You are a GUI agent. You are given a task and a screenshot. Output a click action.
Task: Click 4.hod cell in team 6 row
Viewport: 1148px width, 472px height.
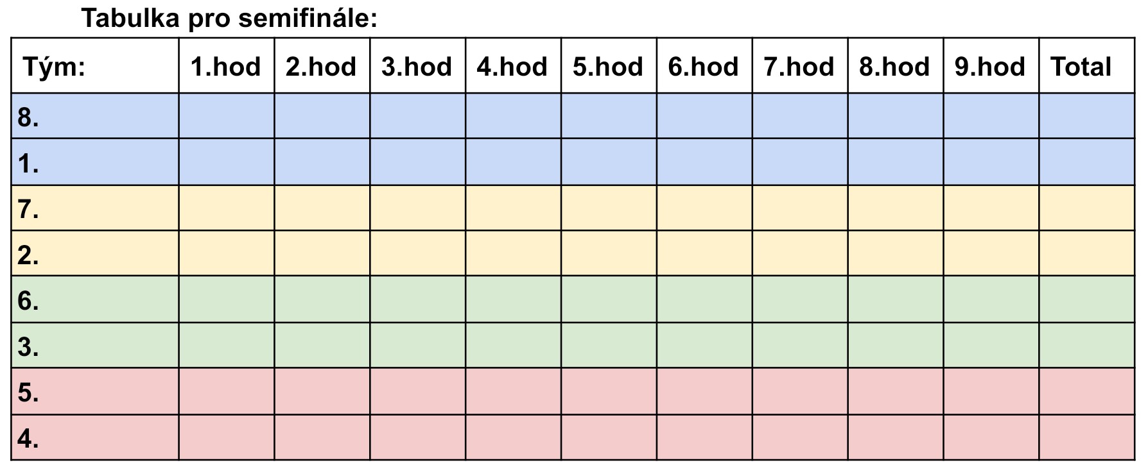513,299
